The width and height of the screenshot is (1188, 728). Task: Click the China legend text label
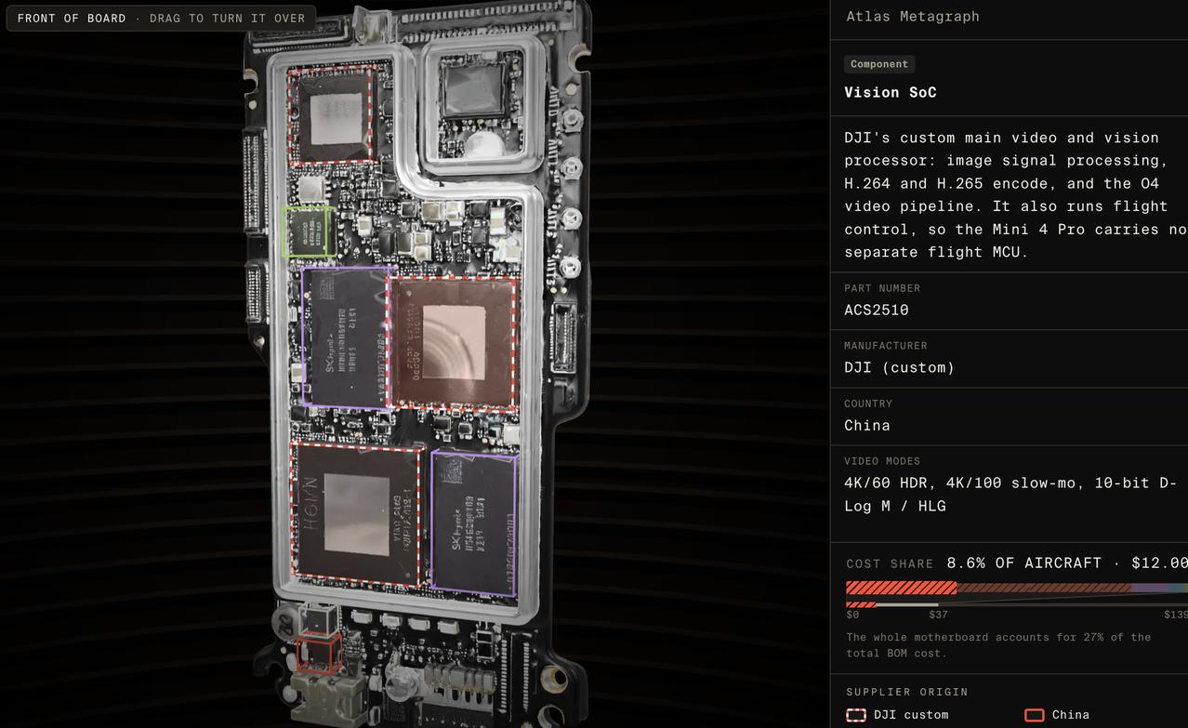point(1071,715)
